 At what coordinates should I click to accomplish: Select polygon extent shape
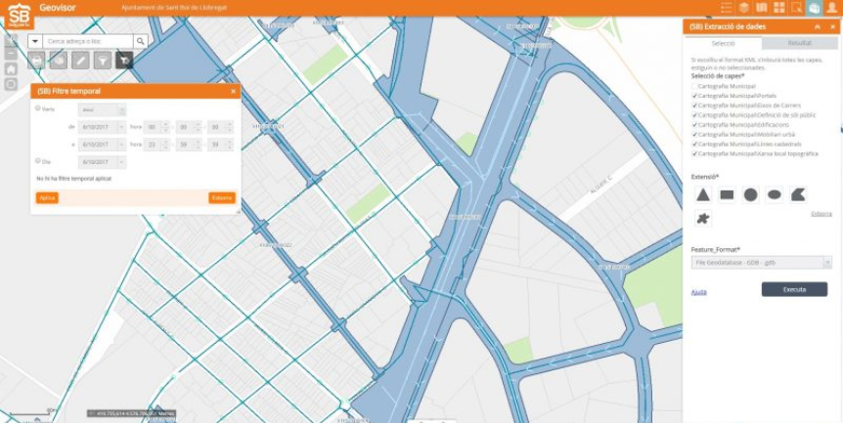point(798,194)
